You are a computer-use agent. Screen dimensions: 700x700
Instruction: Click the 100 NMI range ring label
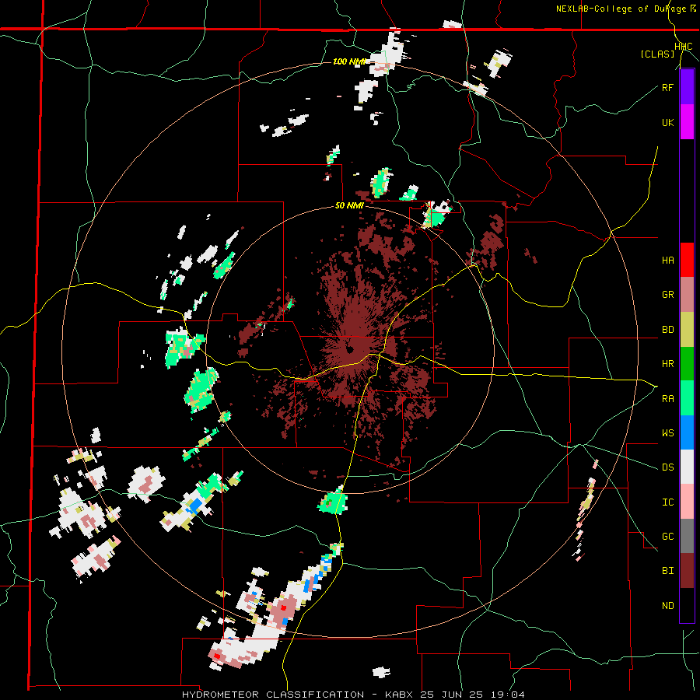pyautogui.click(x=349, y=61)
